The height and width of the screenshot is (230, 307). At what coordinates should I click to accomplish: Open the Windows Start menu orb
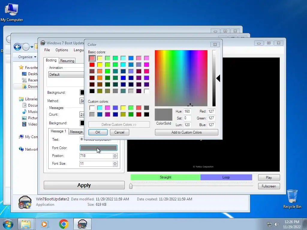tap(8, 224)
